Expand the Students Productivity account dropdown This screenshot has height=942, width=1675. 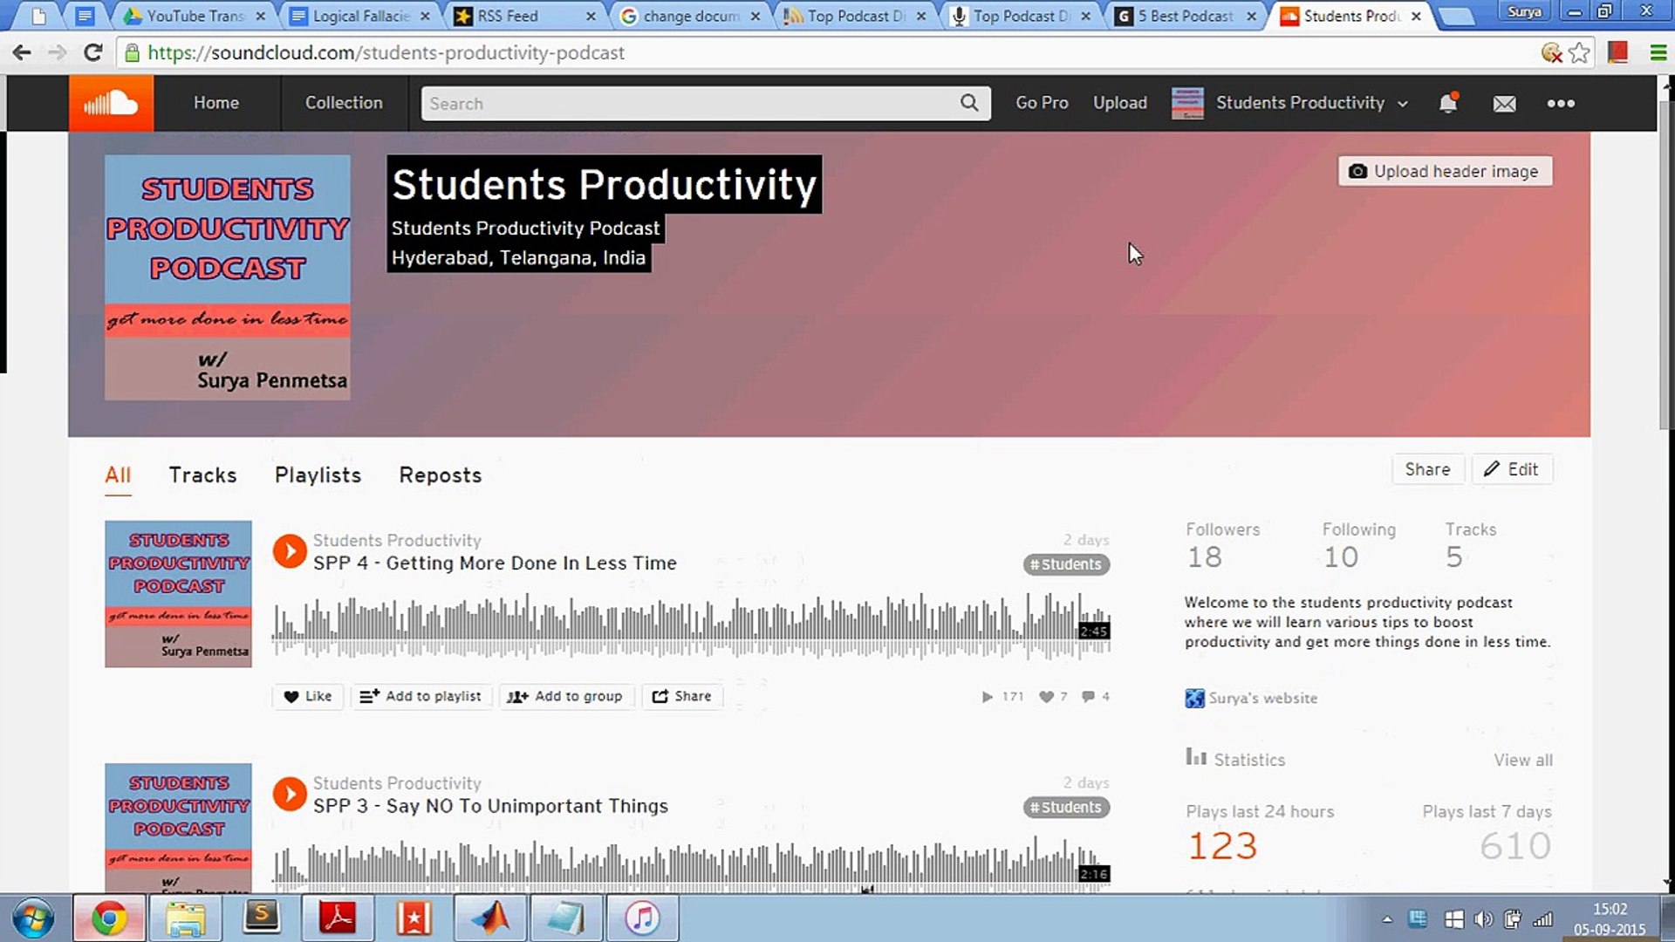click(x=1402, y=102)
